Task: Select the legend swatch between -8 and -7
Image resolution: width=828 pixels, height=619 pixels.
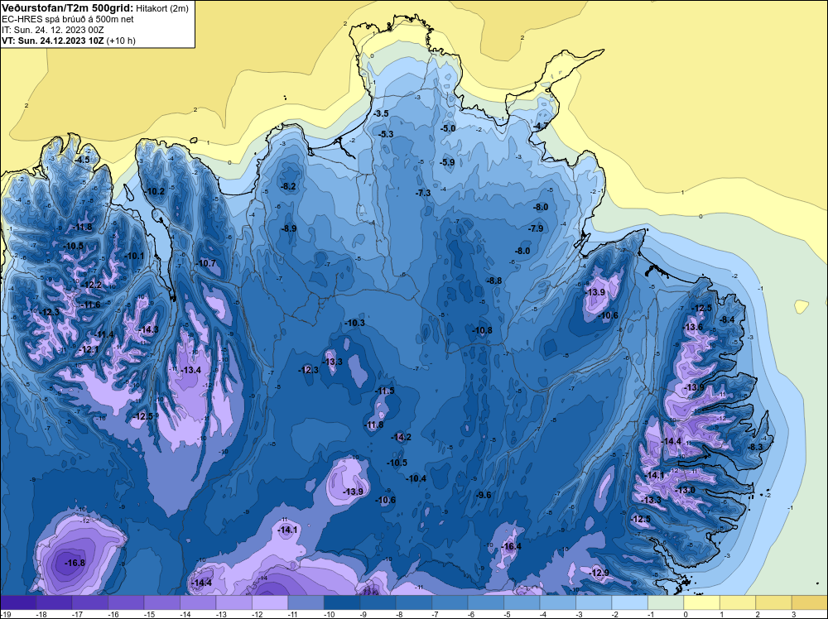Action: tap(414, 603)
